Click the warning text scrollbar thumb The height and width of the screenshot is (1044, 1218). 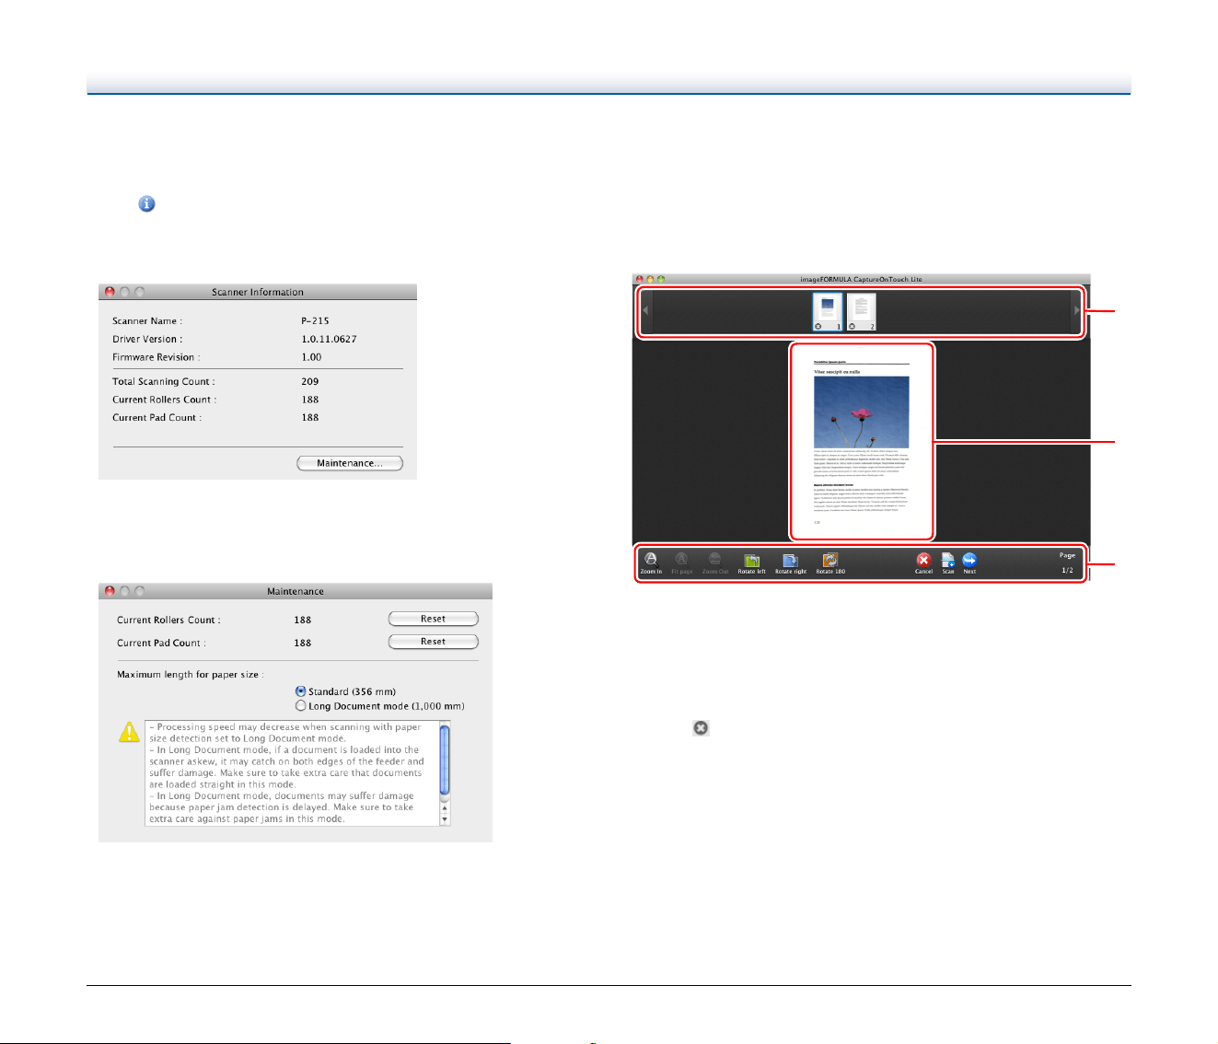pyautogui.click(x=446, y=760)
